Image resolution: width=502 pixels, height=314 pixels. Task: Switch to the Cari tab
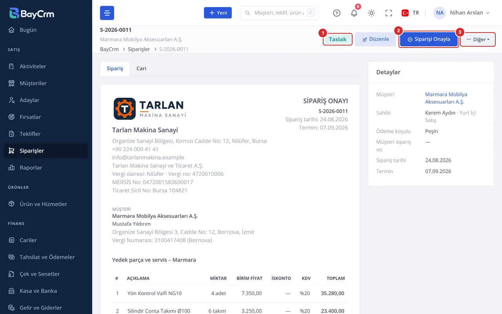141,68
